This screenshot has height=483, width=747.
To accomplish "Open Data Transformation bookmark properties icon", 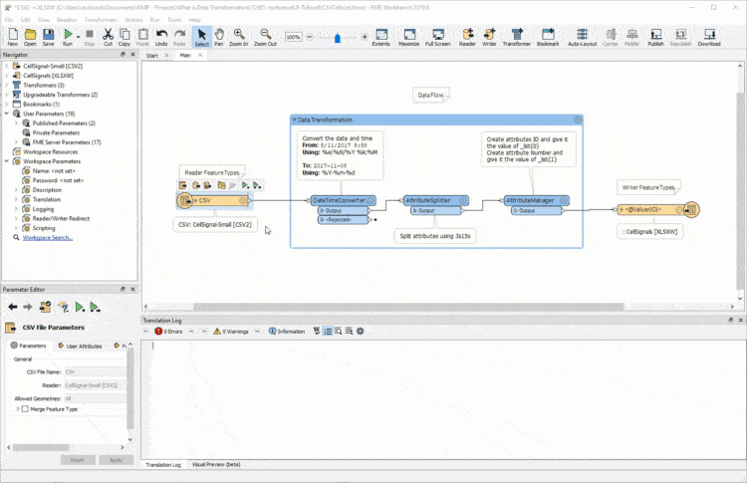I will click(578, 120).
